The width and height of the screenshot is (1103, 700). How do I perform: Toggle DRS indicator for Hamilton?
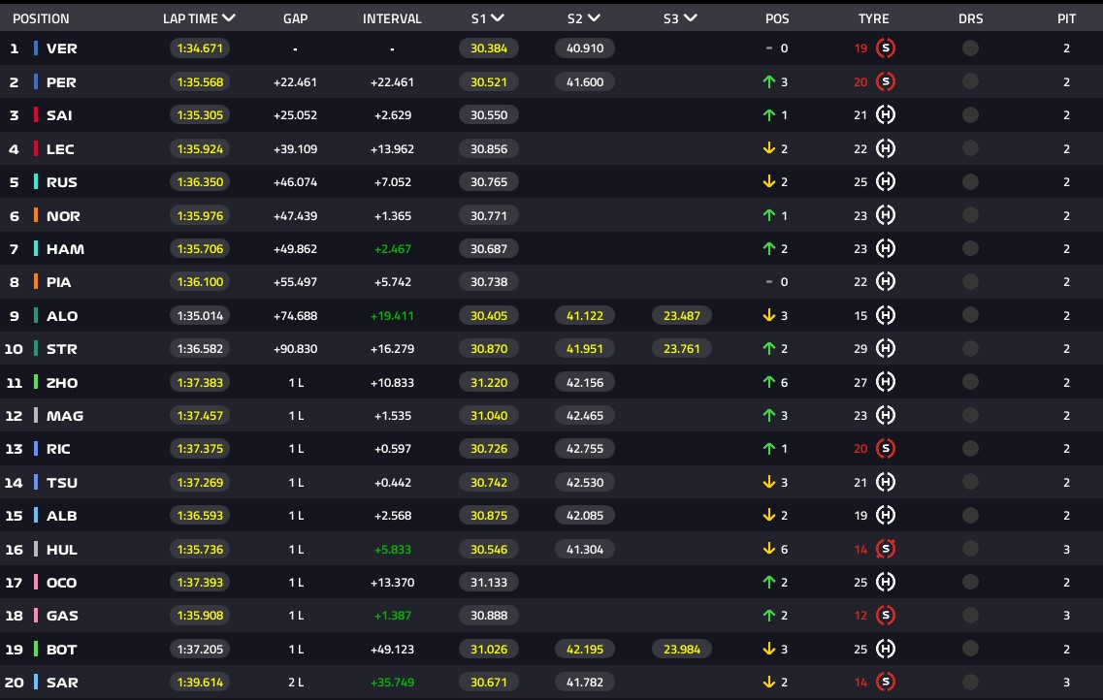(970, 249)
